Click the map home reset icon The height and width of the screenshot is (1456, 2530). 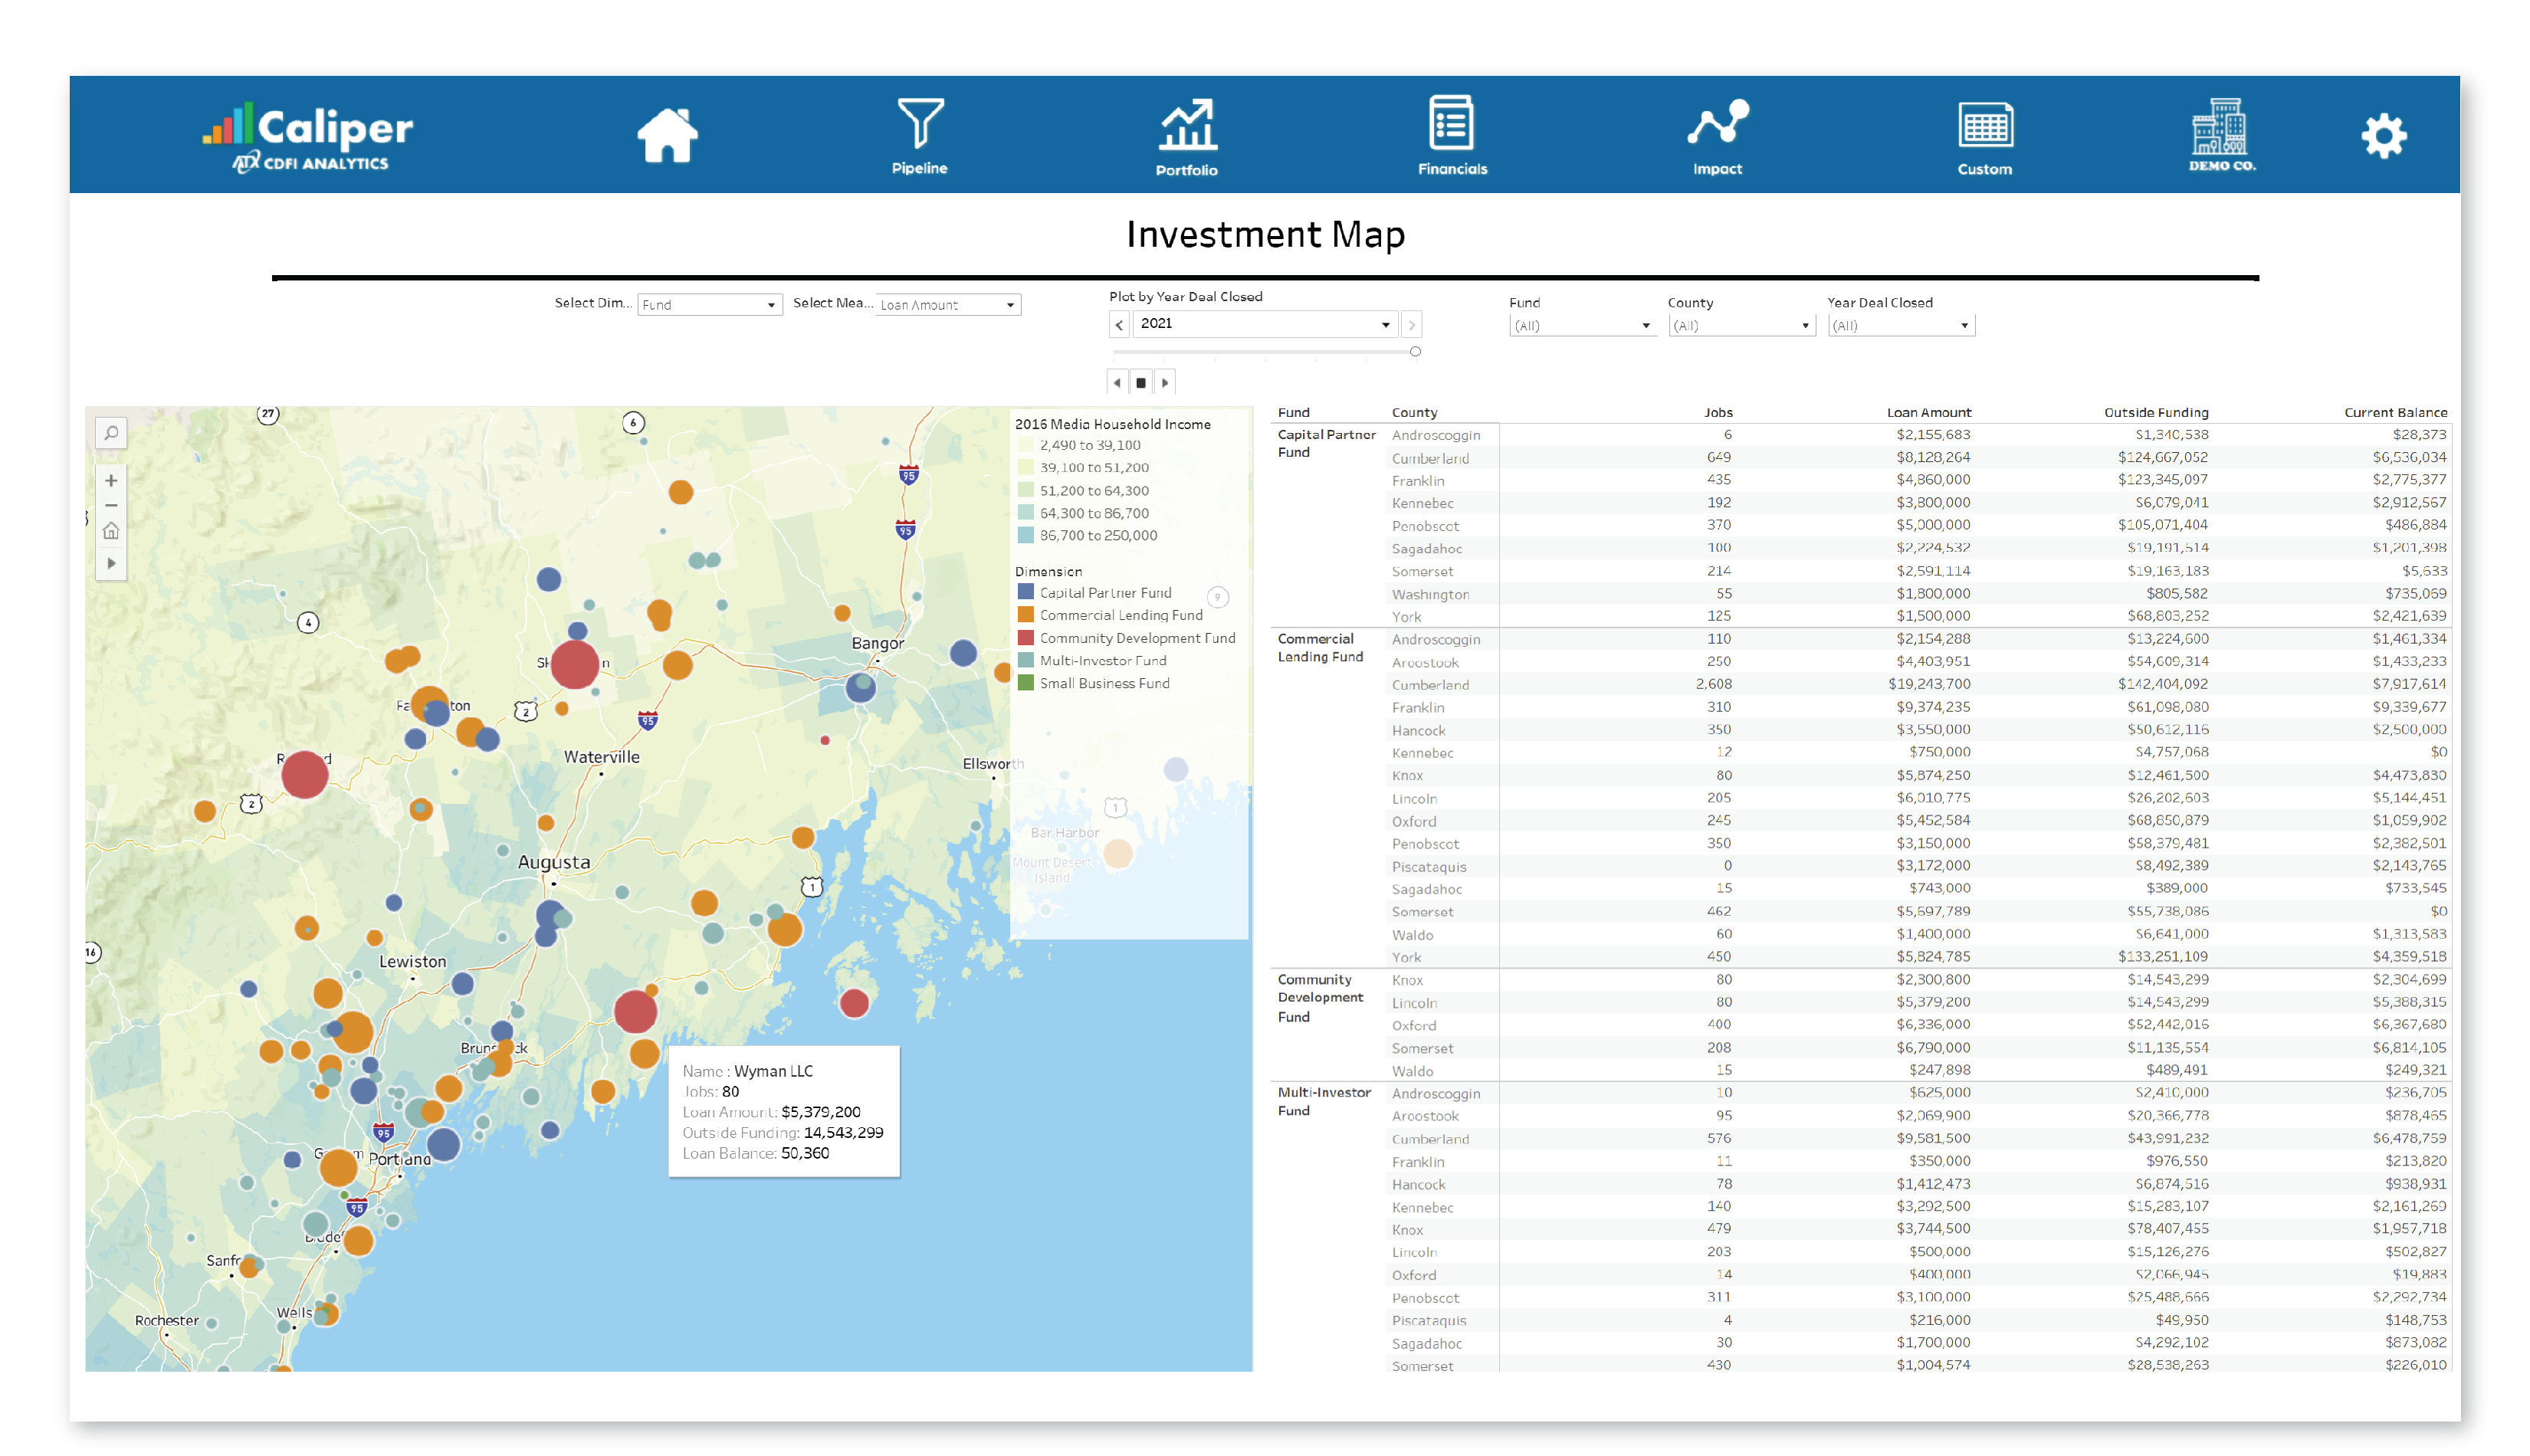(x=111, y=530)
